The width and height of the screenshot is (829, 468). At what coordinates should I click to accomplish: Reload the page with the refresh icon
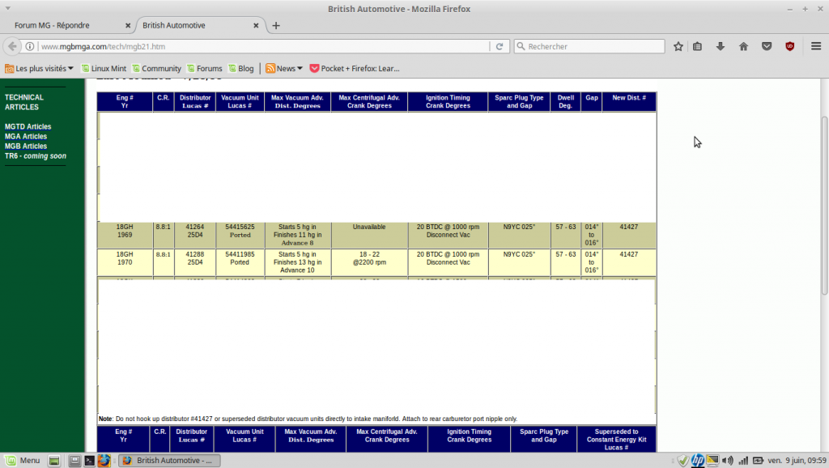(x=499, y=46)
